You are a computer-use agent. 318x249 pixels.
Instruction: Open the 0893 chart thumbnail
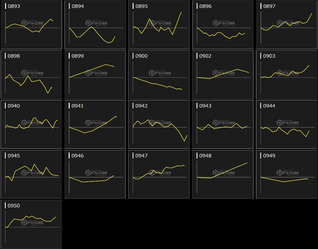click(31, 25)
